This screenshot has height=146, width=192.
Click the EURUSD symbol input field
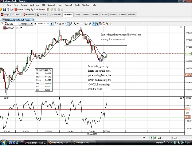11,24
